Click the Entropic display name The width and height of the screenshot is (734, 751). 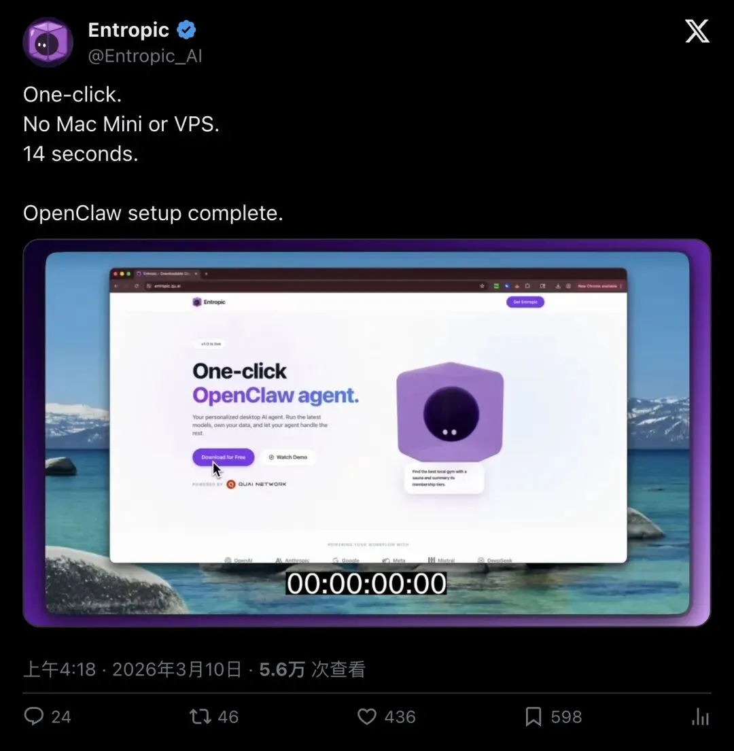coord(128,30)
